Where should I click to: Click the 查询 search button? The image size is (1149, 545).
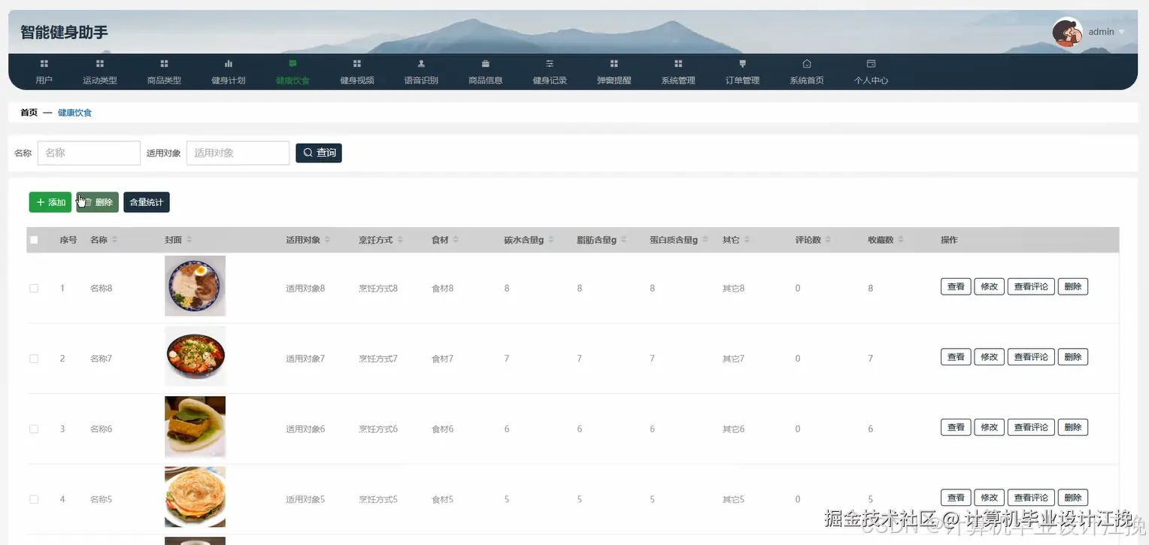point(319,153)
